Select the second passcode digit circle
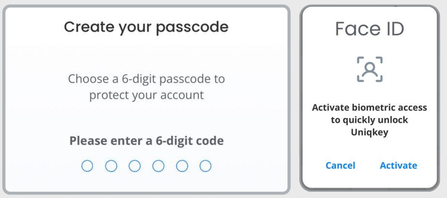The image size is (447, 198). coord(111,165)
